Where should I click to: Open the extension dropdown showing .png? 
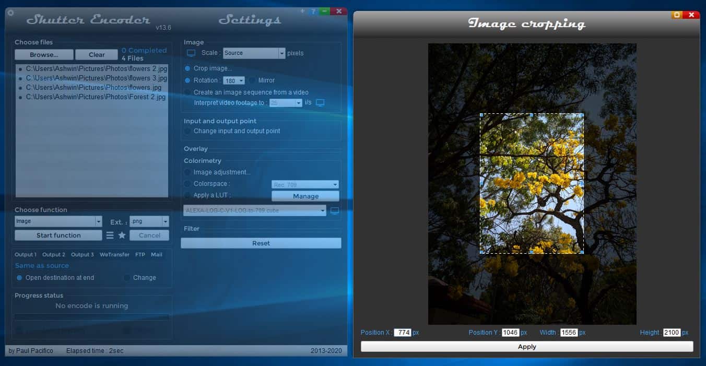tap(166, 221)
